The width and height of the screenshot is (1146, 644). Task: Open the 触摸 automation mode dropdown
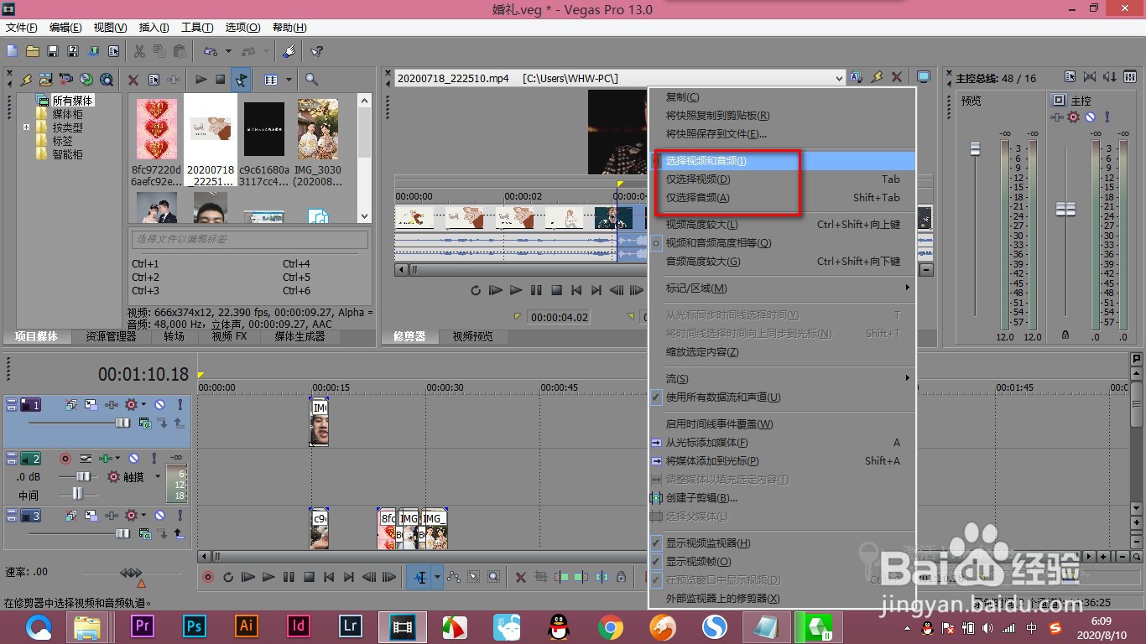pyautogui.click(x=158, y=477)
